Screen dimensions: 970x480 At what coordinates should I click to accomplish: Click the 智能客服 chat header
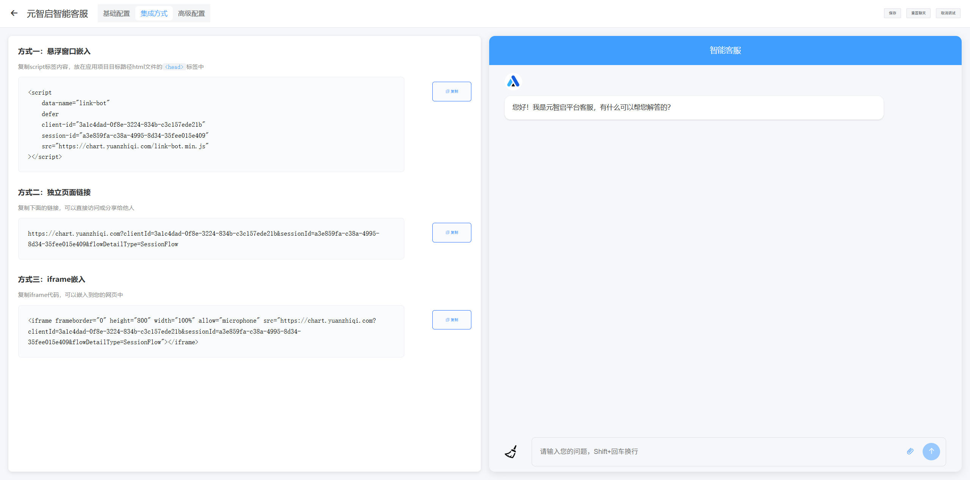pyautogui.click(x=725, y=50)
